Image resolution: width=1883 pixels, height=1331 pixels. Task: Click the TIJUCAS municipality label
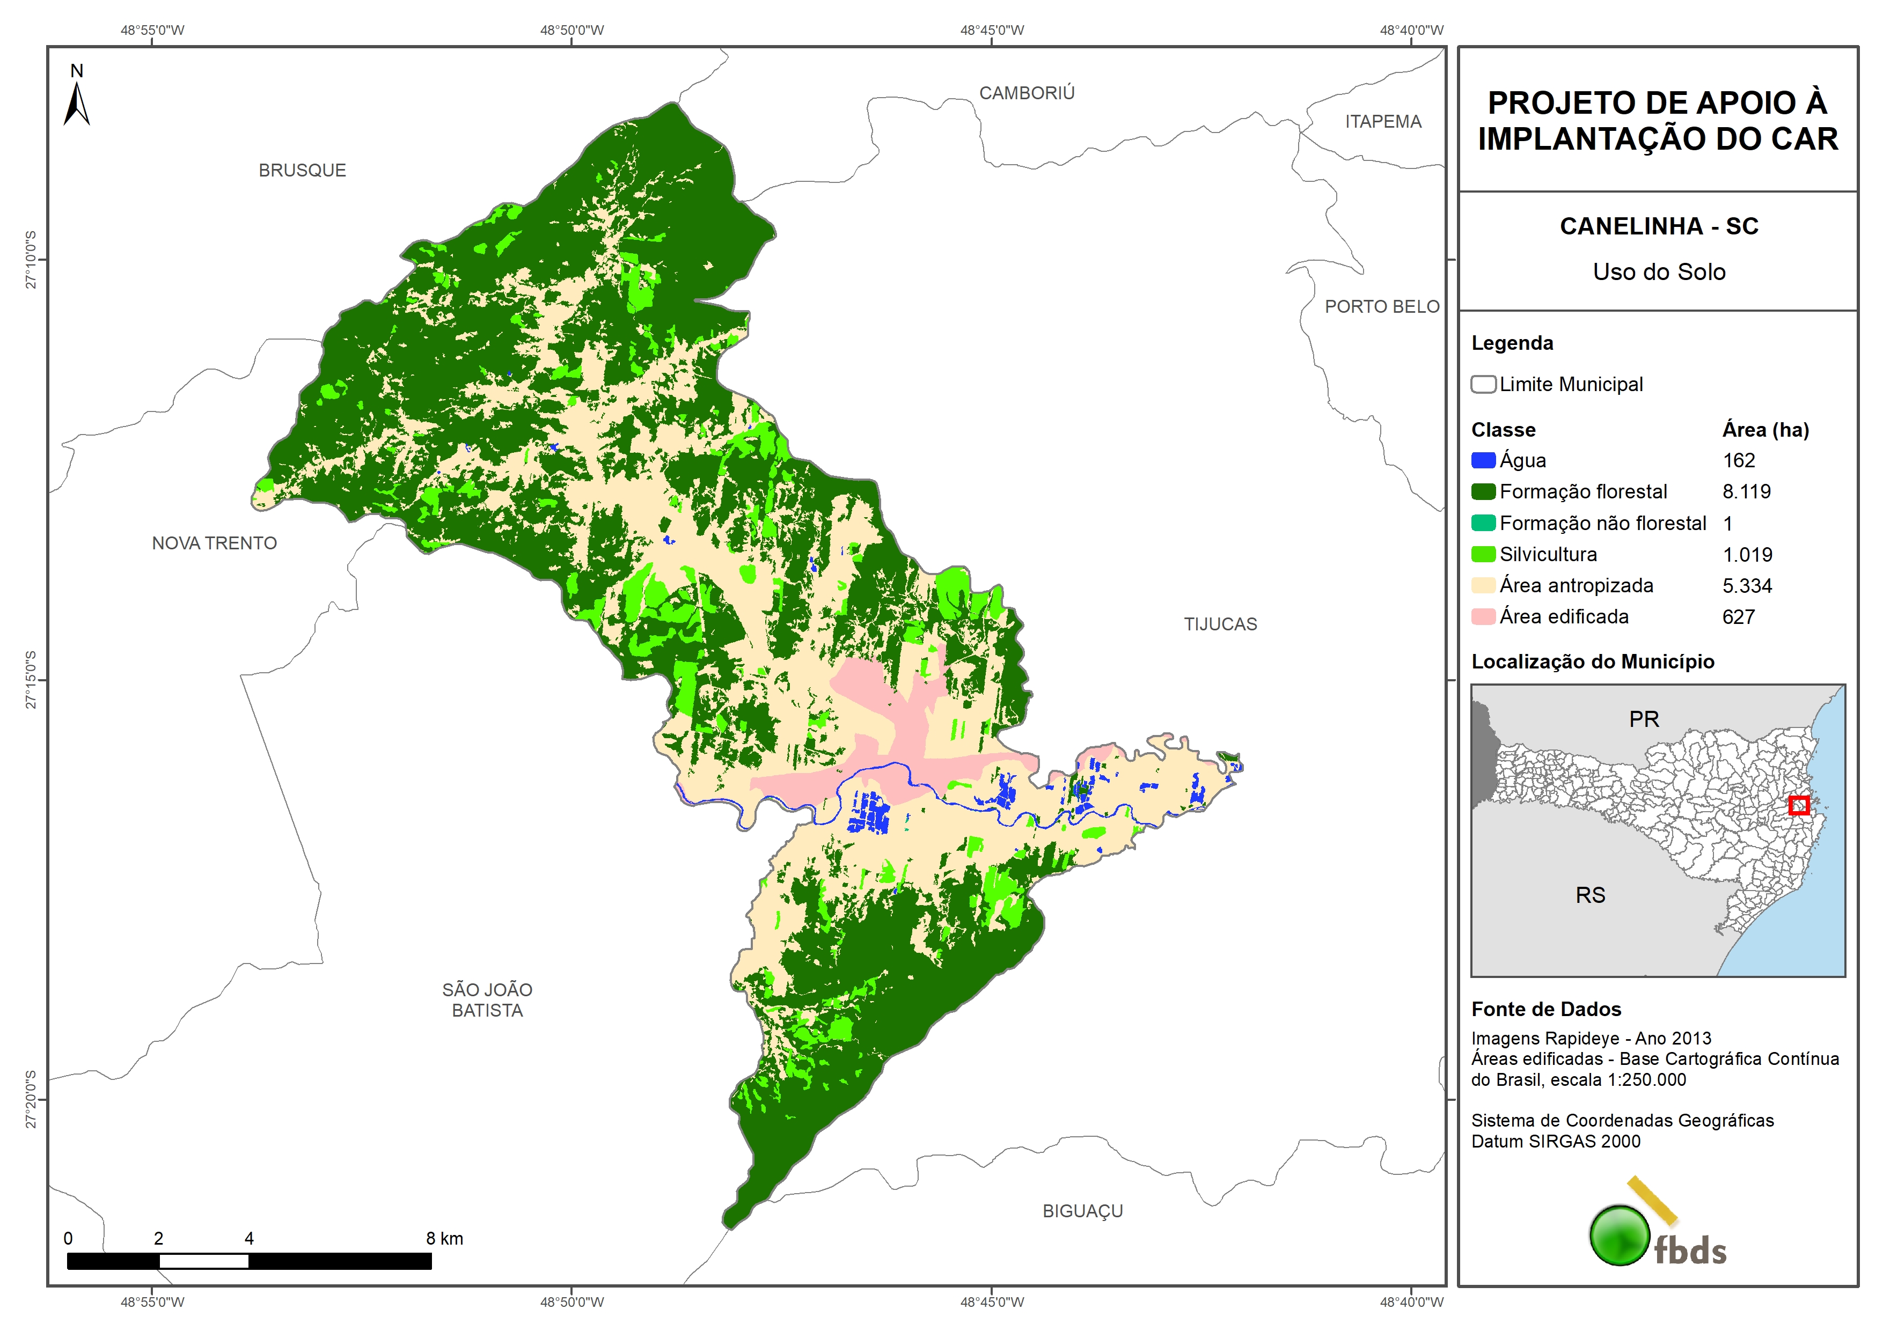point(1220,624)
